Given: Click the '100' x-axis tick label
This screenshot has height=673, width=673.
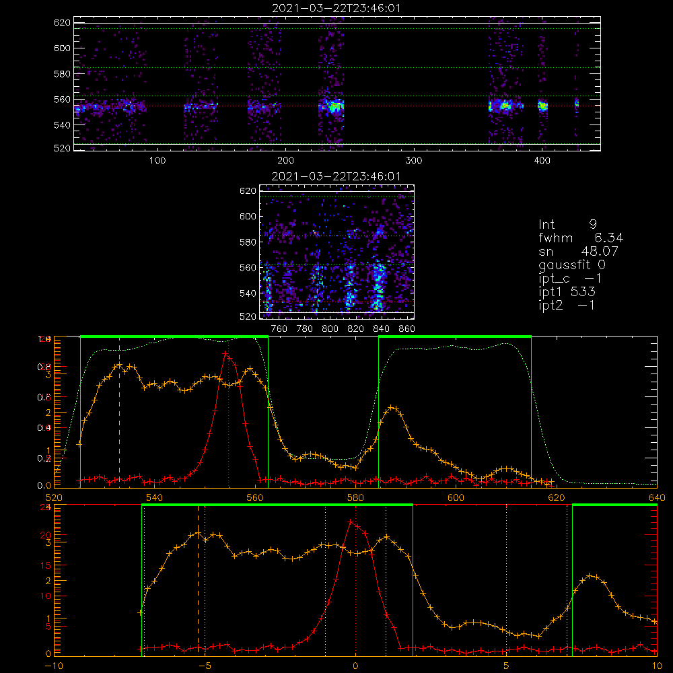Looking at the screenshot, I should 157,160.
